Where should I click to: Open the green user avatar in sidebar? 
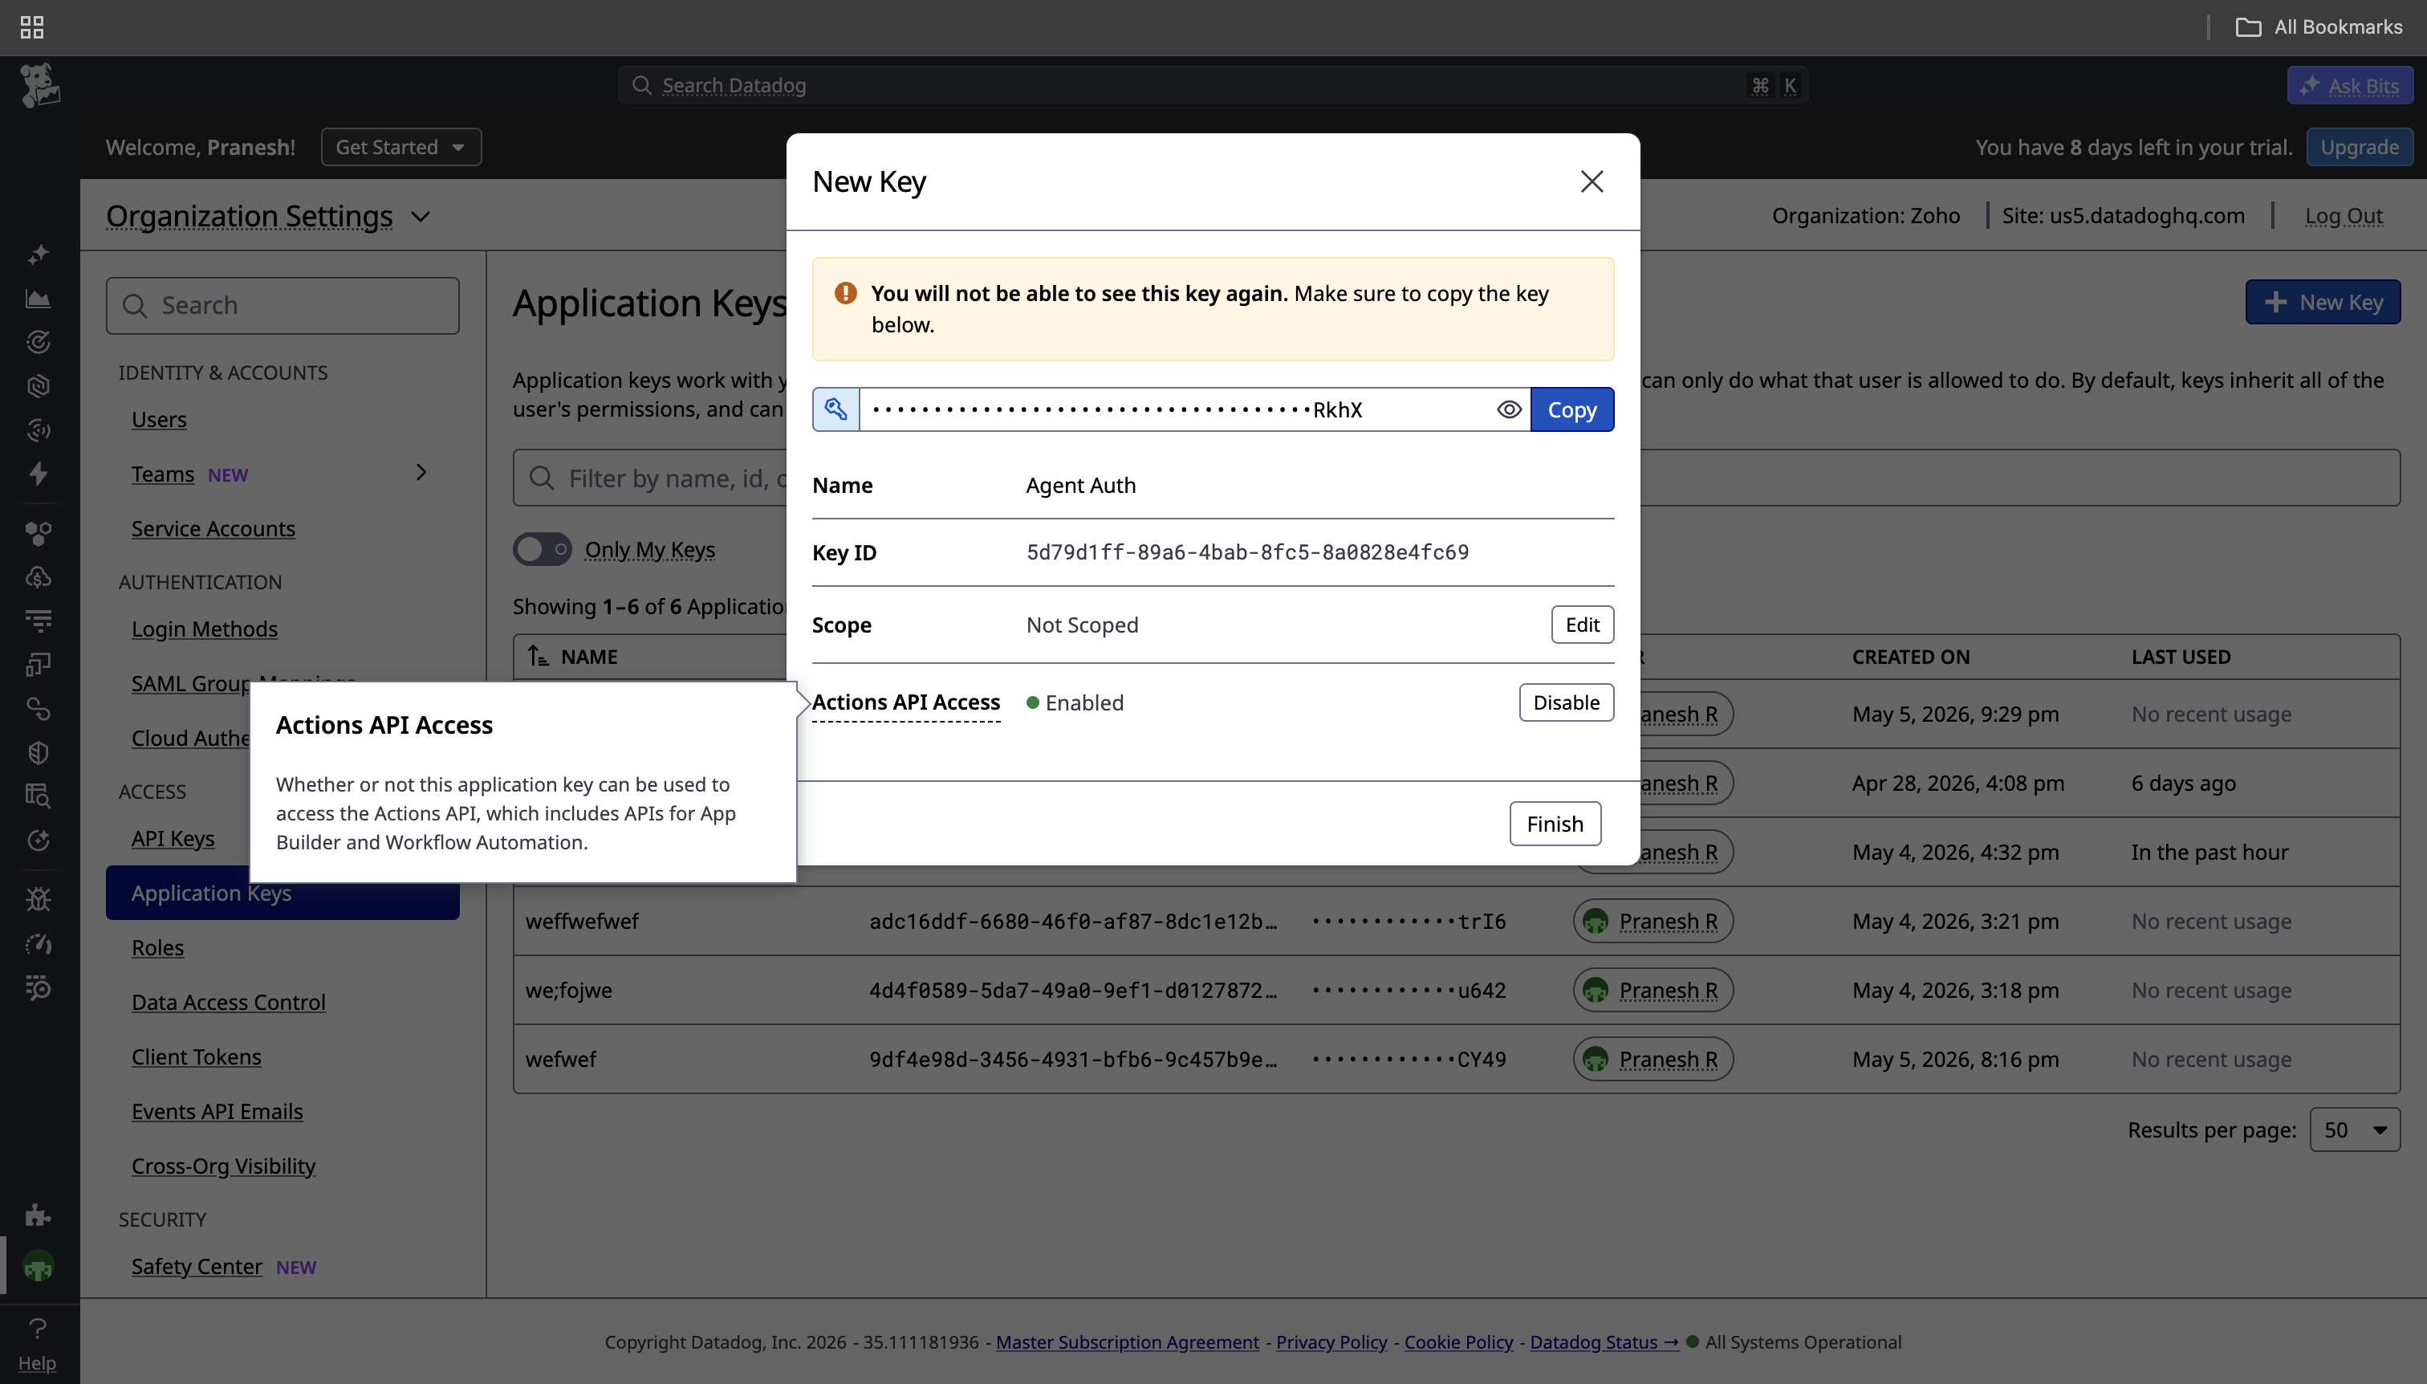pos(38,1266)
